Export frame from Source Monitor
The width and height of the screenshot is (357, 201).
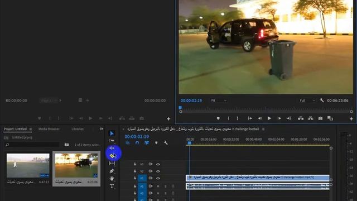142,118
